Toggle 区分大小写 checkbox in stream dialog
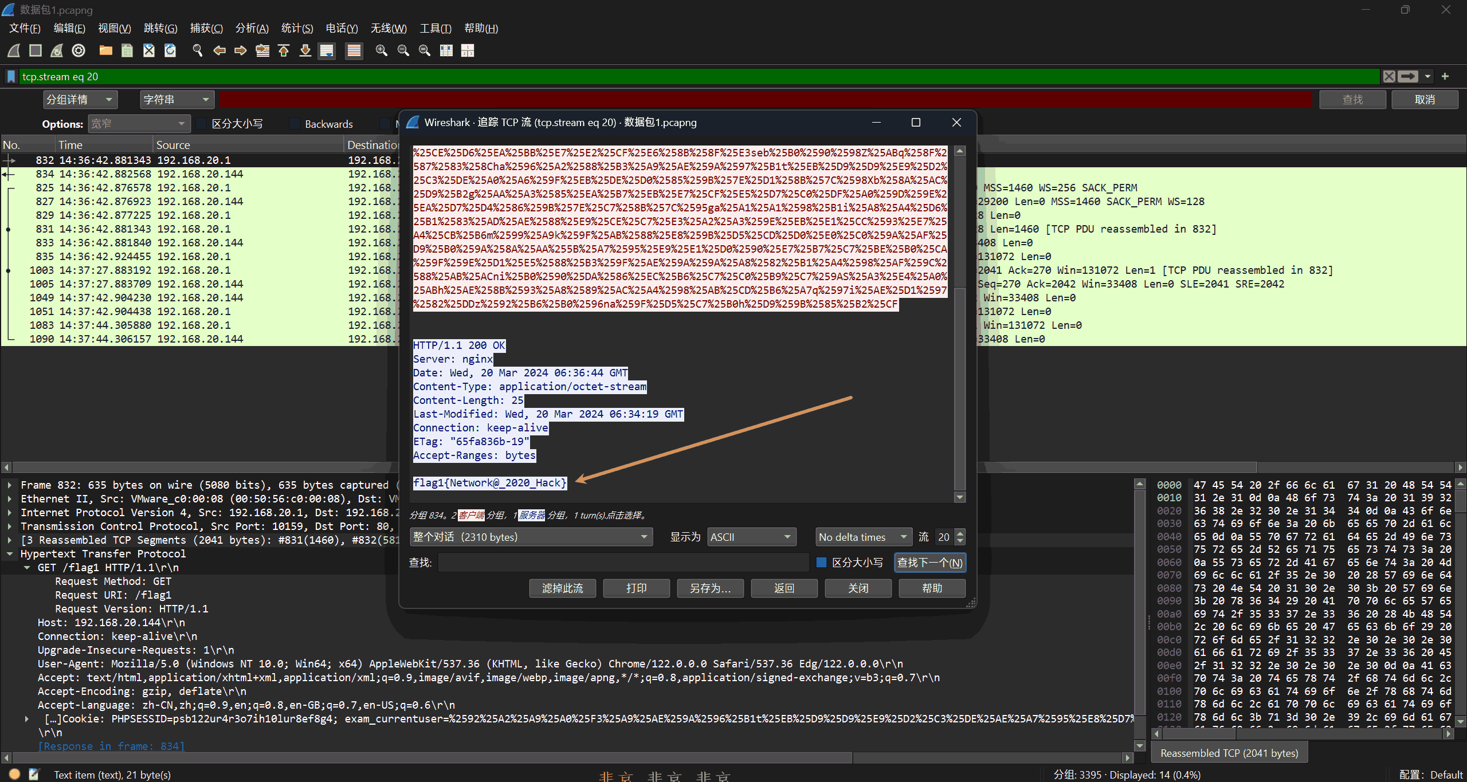Screen dimensions: 1467x782 click(821, 563)
